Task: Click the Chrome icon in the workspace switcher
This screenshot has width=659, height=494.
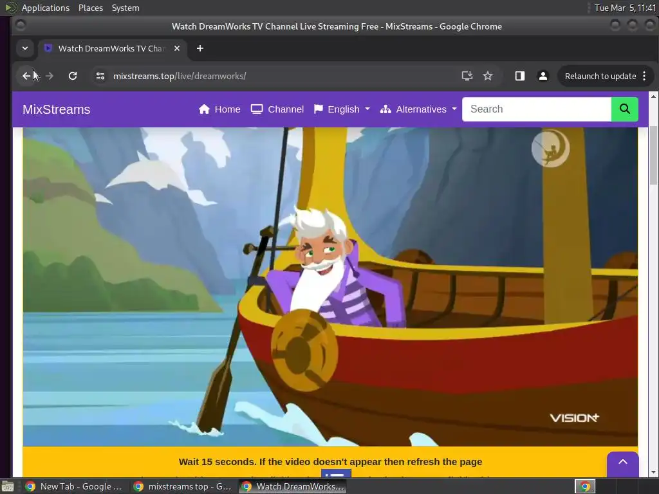Action: [x=585, y=486]
